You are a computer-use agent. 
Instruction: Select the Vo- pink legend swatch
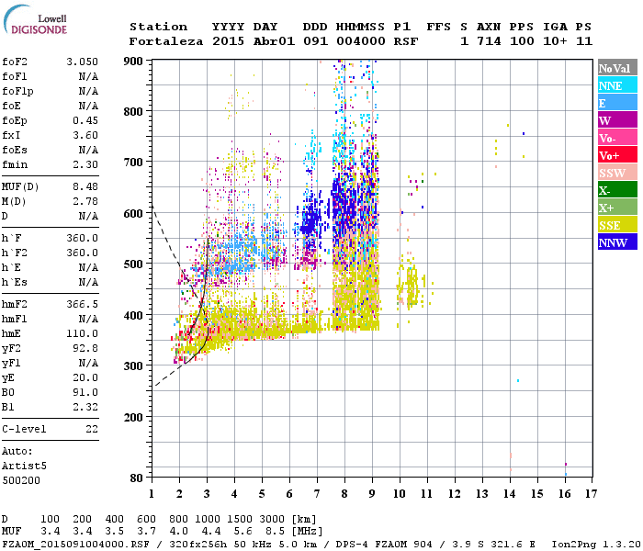(x=617, y=138)
